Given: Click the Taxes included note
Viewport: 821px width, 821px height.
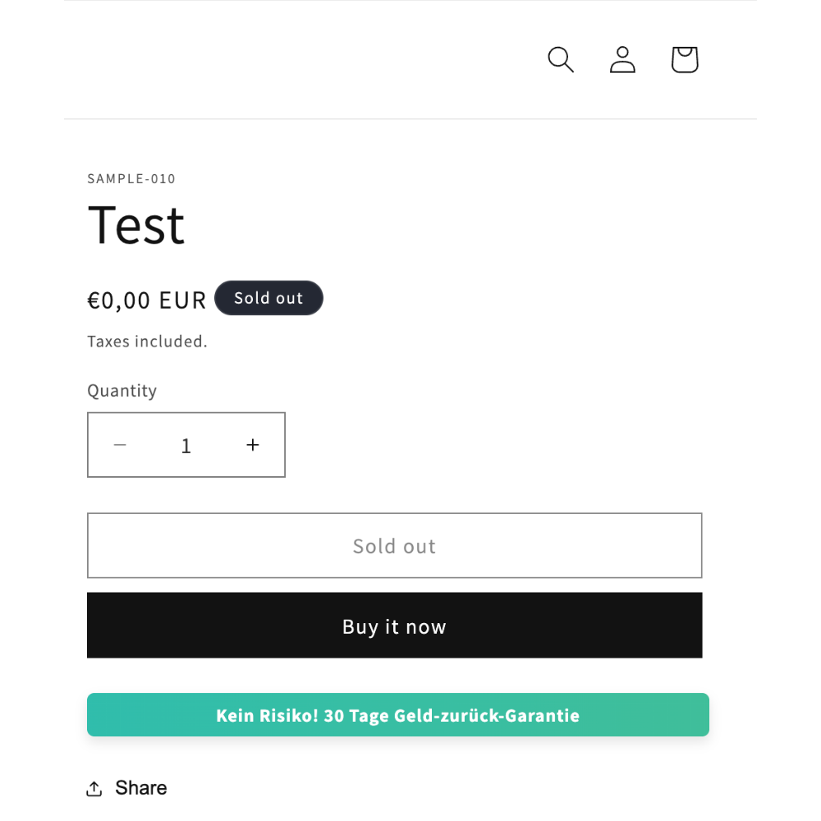Looking at the screenshot, I should click(x=147, y=342).
